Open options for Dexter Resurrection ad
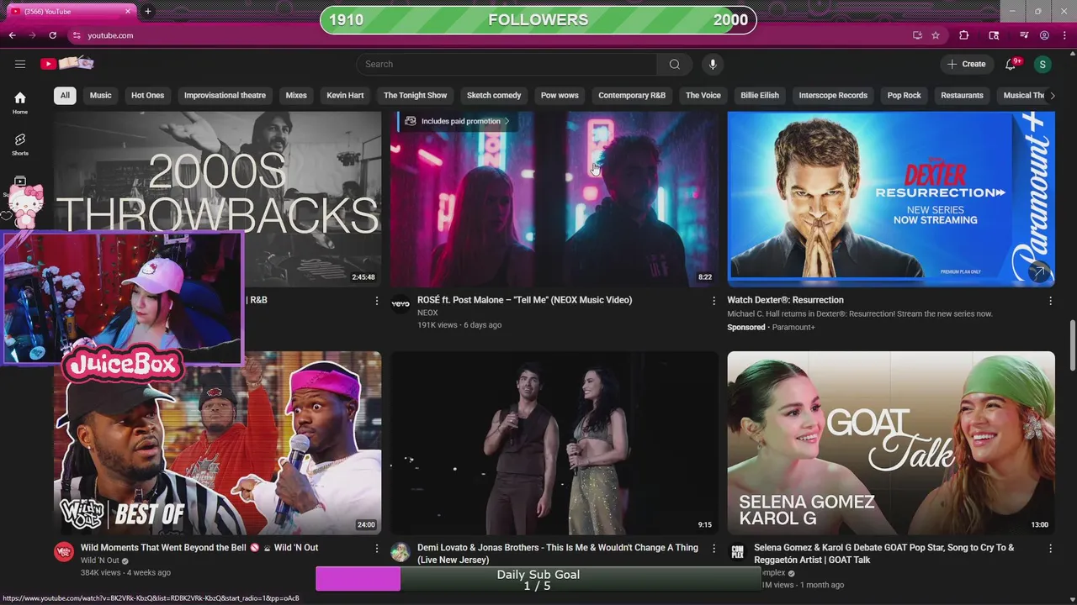 (1050, 301)
